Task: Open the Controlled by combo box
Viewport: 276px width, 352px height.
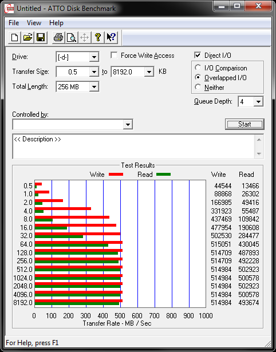Action: pyautogui.click(x=73, y=125)
